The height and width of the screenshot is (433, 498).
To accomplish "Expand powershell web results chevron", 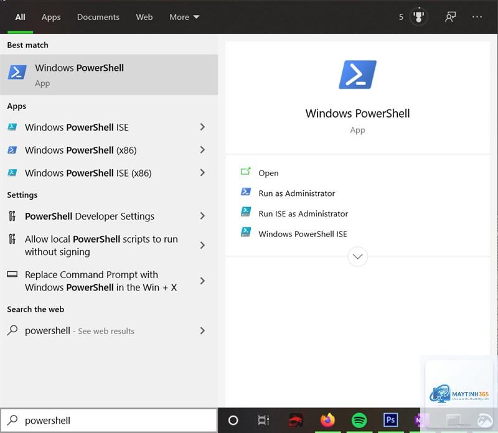I will (x=202, y=331).
